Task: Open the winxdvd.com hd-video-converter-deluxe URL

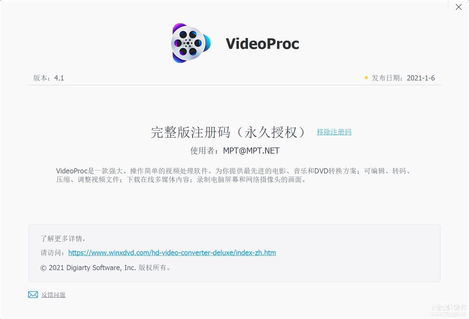Action: (172, 253)
